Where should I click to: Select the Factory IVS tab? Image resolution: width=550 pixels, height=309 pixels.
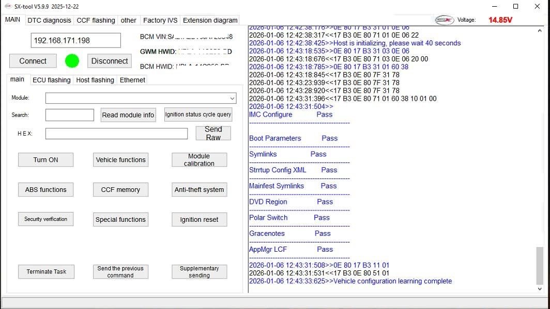pos(160,20)
